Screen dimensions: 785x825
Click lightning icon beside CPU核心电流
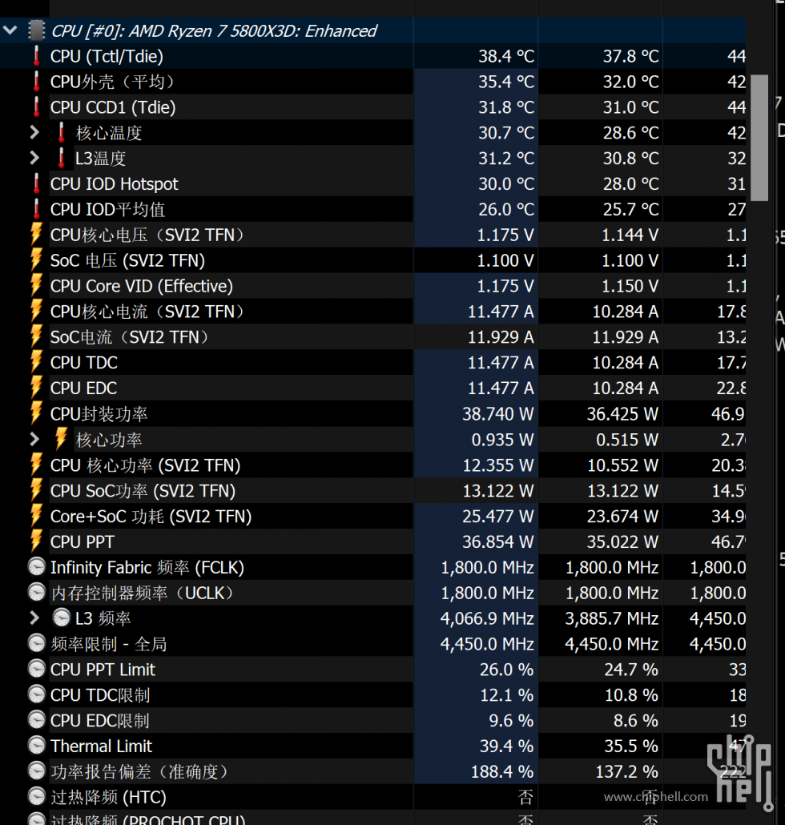point(36,312)
